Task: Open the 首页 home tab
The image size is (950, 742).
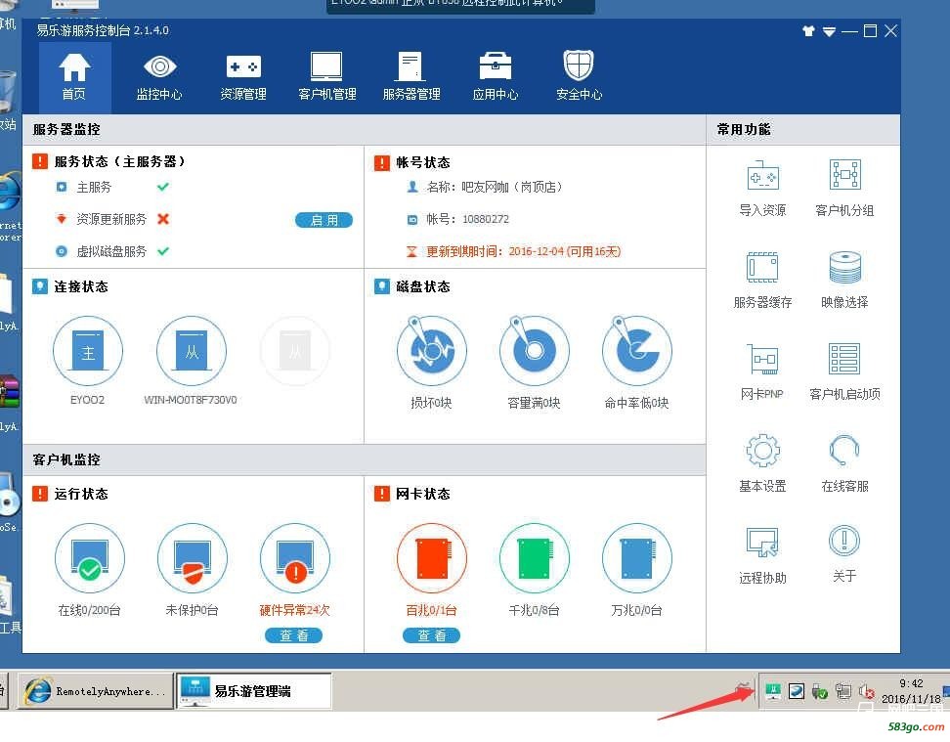Action: [74, 76]
